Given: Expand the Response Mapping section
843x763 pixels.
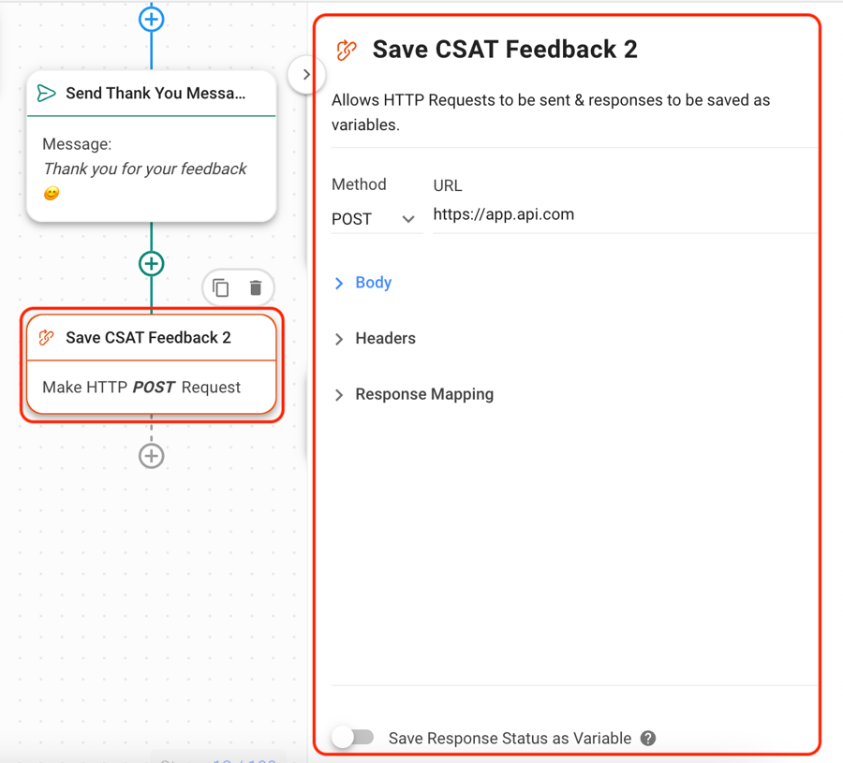Looking at the screenshot, I should (x=423, y=395).
